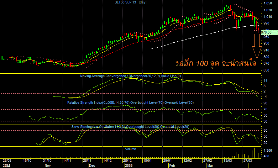Click the 910 price axis label
The image size is (278, 168).
(266, 50)
